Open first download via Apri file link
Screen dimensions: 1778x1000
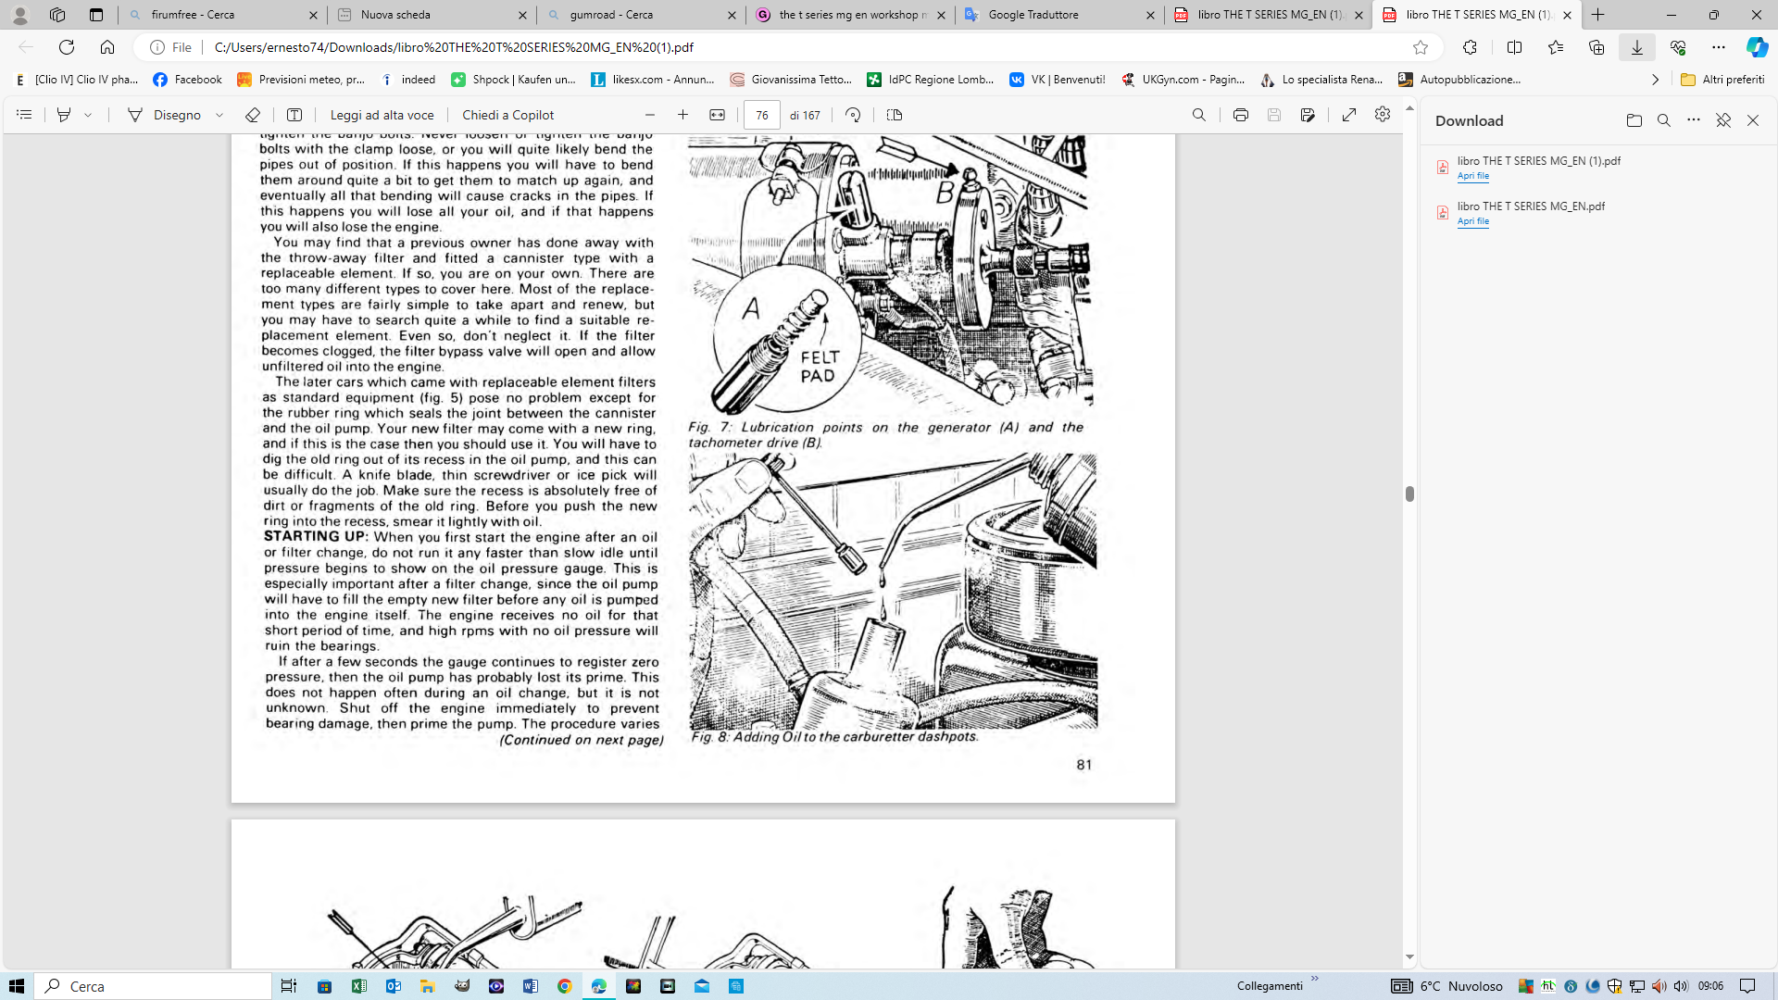pyautogui.click(x=1472, y=176)
